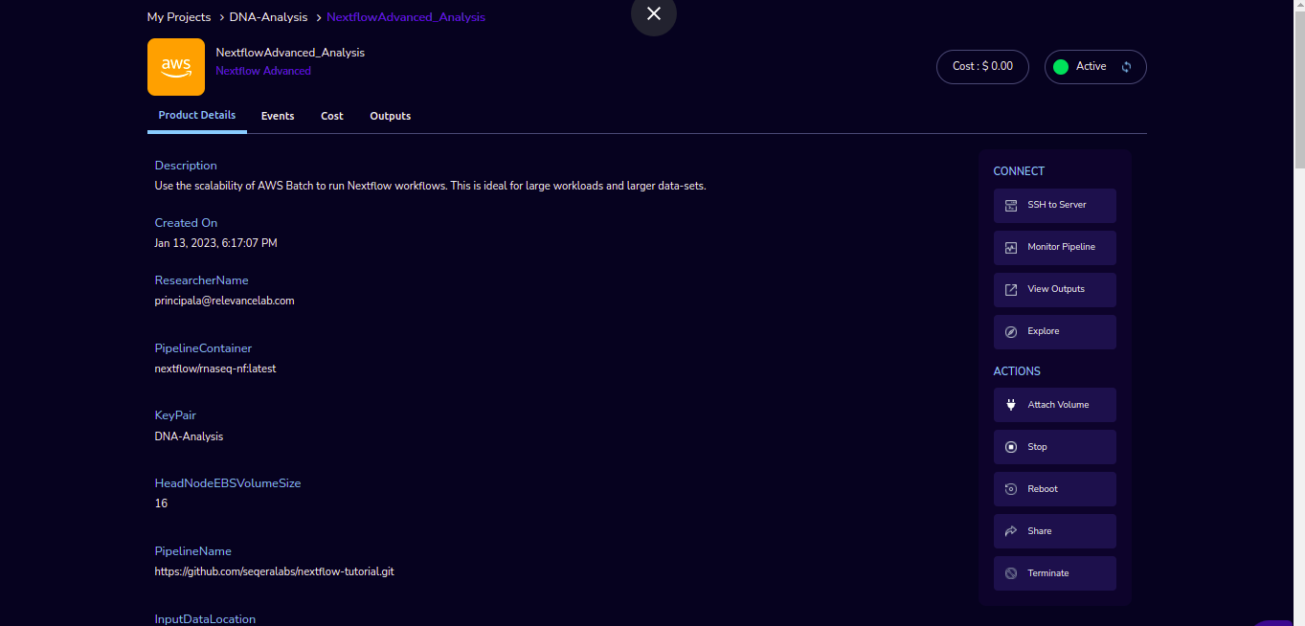This screenshot has height=626, width=1305.
Task: Switch to the Events tab
Action: coord(278,116)
